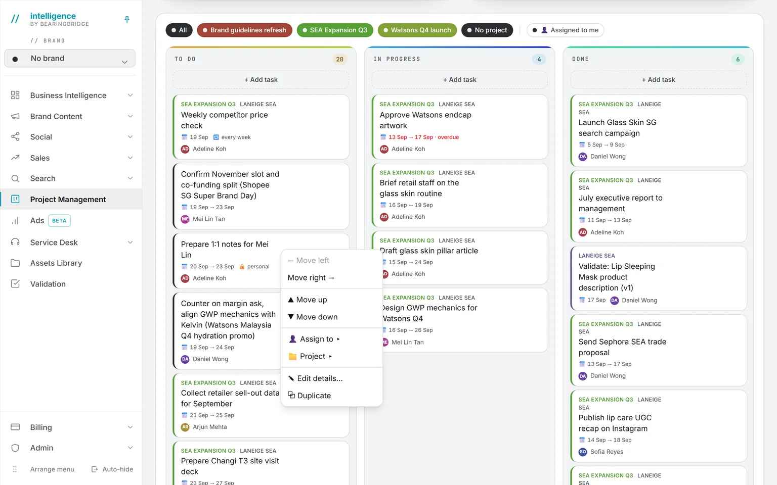Screen dimensions: 777x485
Task: Open the Project submenu
Action: pyautogui.click(x=332, y=356)
